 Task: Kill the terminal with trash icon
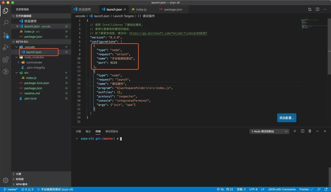(310, 131)
